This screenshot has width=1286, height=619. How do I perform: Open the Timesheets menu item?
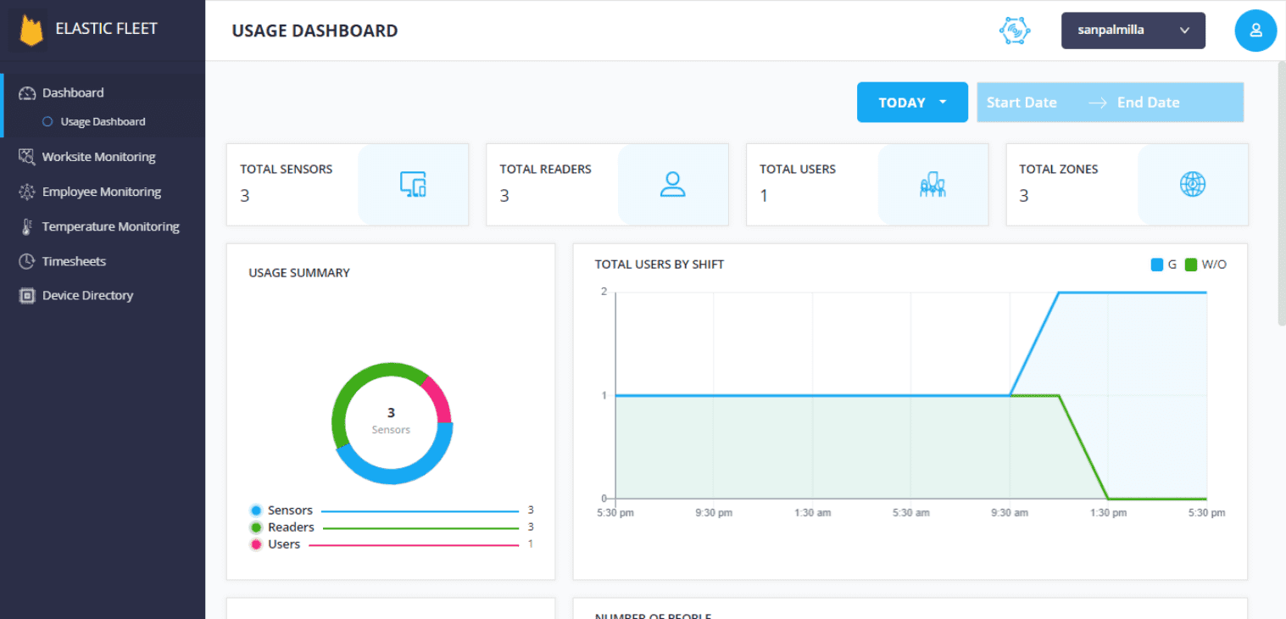(x=74, y=261)
